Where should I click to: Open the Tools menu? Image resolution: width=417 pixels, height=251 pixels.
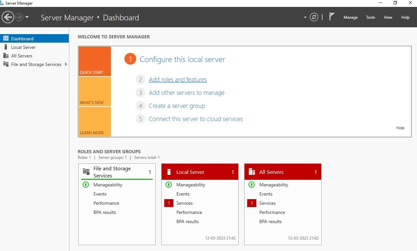pyautogui.click(x=371, y=17)
